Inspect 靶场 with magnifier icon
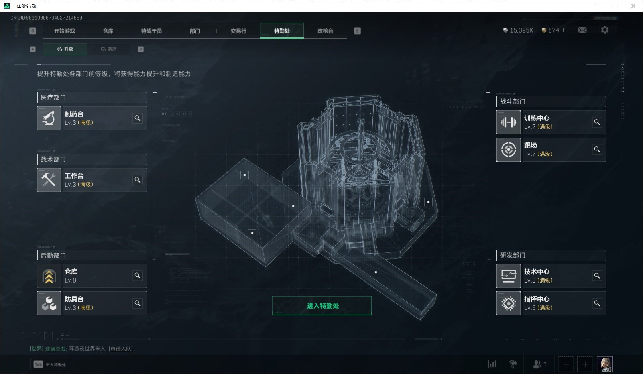 click(x=597, y=149)
